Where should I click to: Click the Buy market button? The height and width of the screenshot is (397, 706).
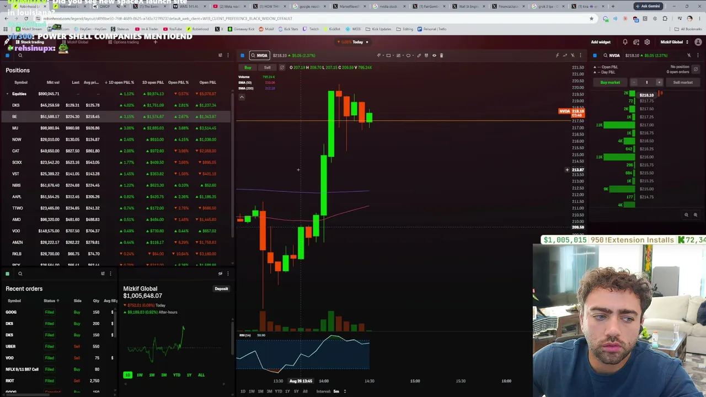click(x=610, y=82)
